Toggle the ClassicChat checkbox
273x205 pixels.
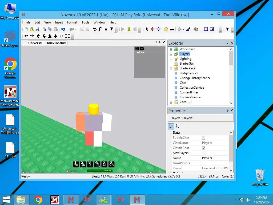tap(203, 148)
